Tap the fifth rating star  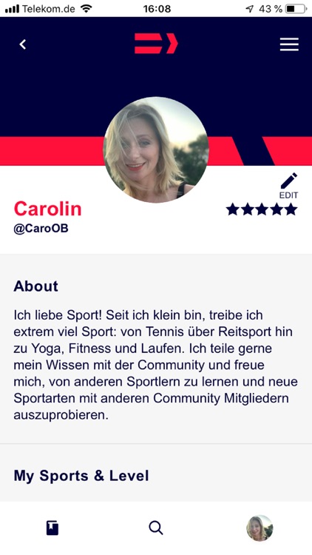pyautogui.click(x=291, y=209)
